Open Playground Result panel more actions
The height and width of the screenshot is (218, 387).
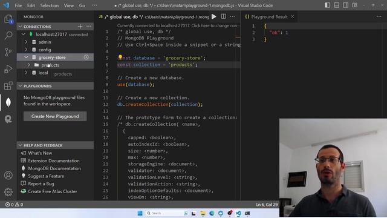(x=379, y=16)
